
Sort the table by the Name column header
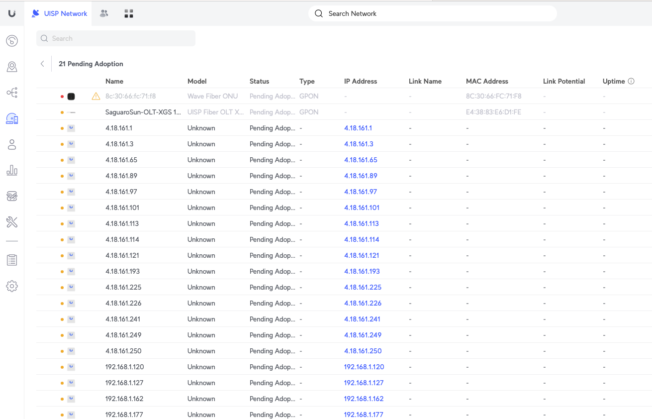(x=114, y=81)
